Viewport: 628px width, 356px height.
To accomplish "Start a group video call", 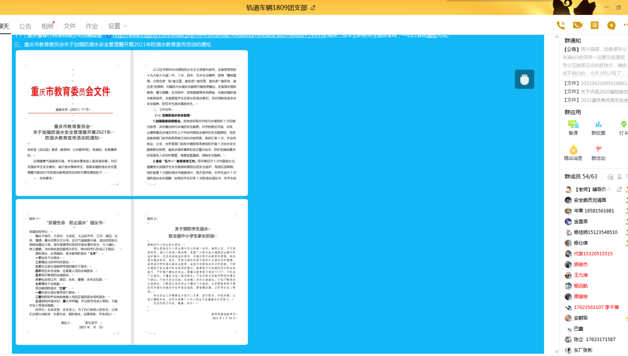I will [577, 25].
